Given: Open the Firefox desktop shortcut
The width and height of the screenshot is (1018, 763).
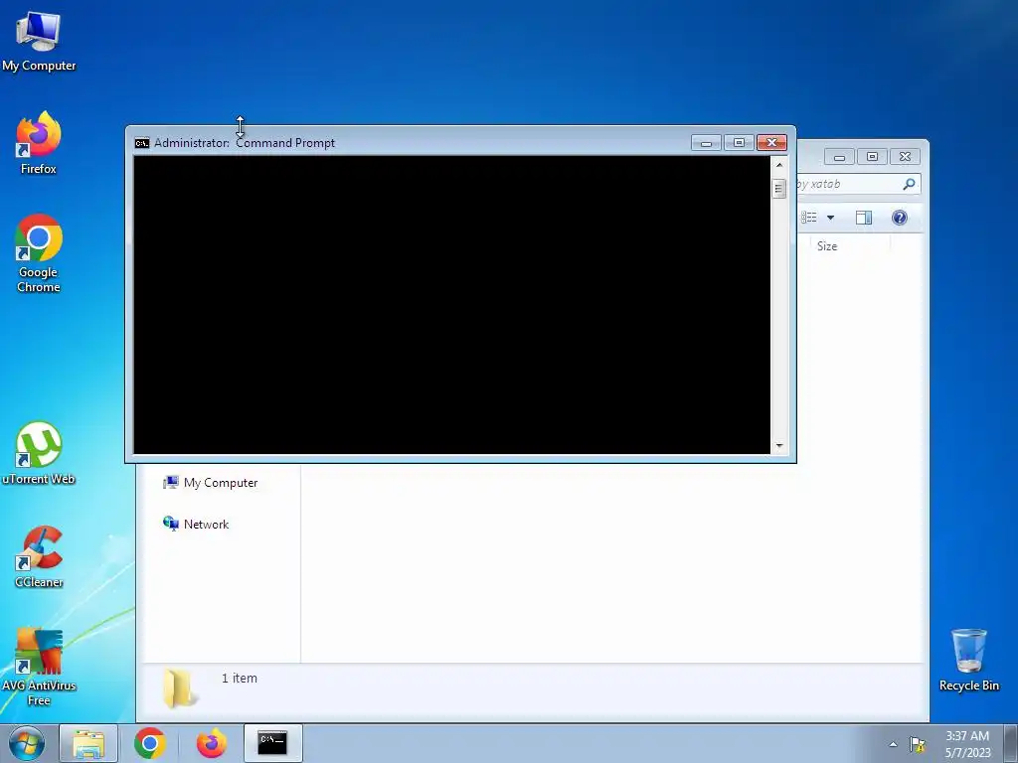Looking at the screenshot, I should (x=39, y=143).
